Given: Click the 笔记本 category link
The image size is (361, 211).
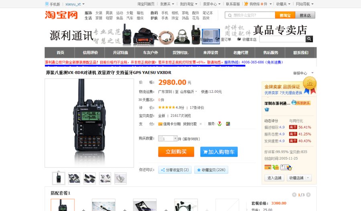Looking at the screenshot, I should pyautogui.click(x=207, y=13).
